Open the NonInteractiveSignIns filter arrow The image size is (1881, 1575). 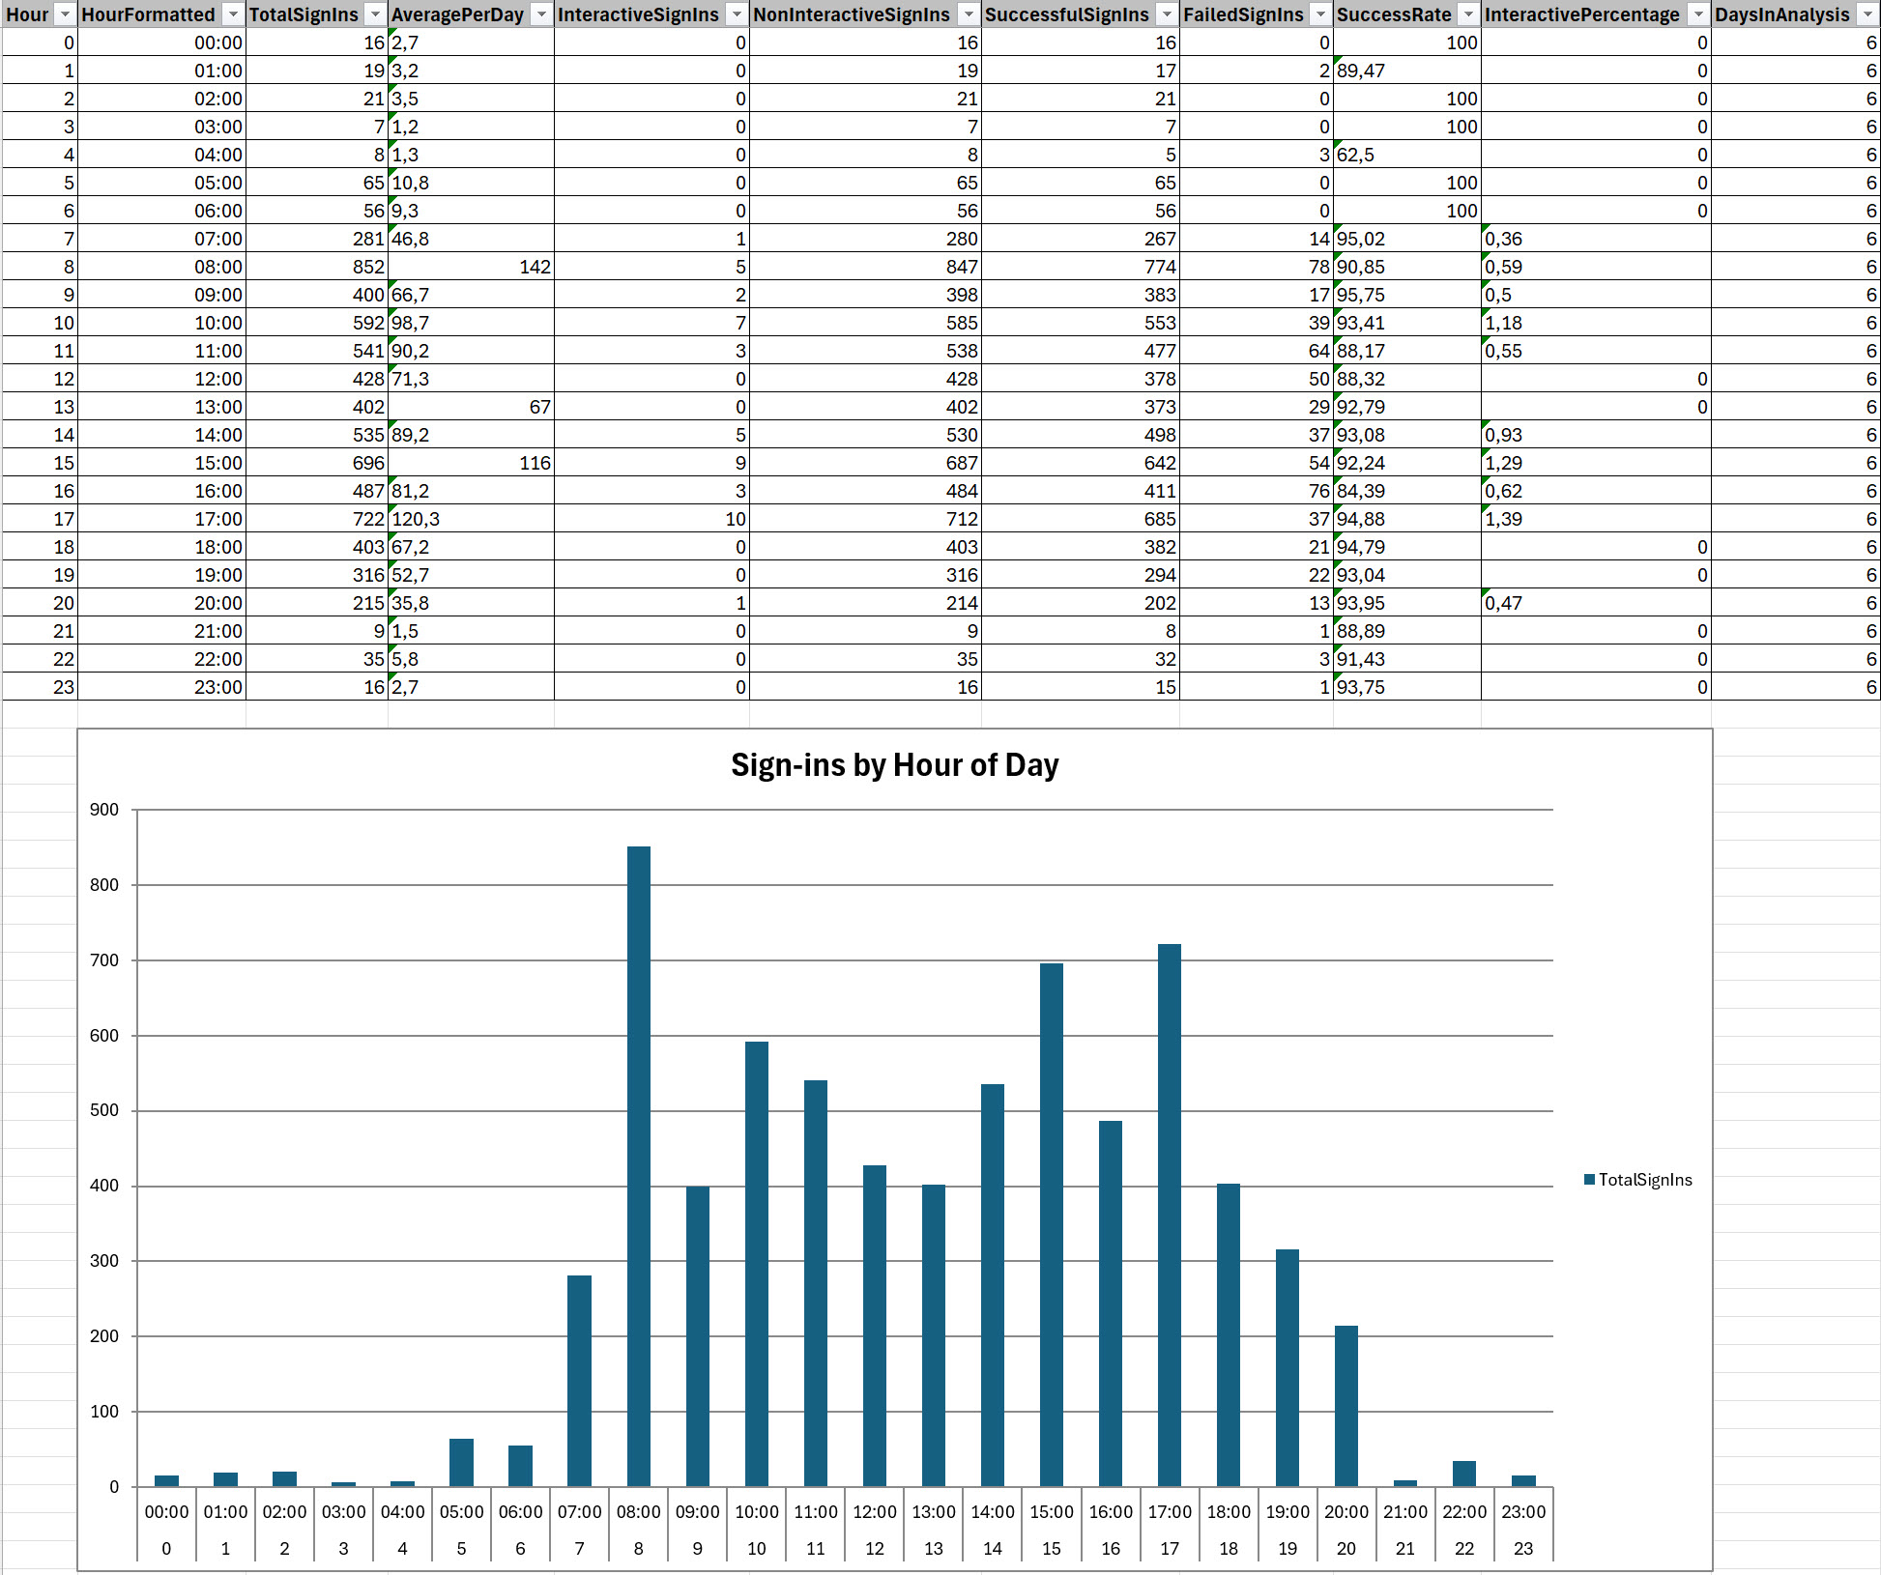click(x=969, y=14)
